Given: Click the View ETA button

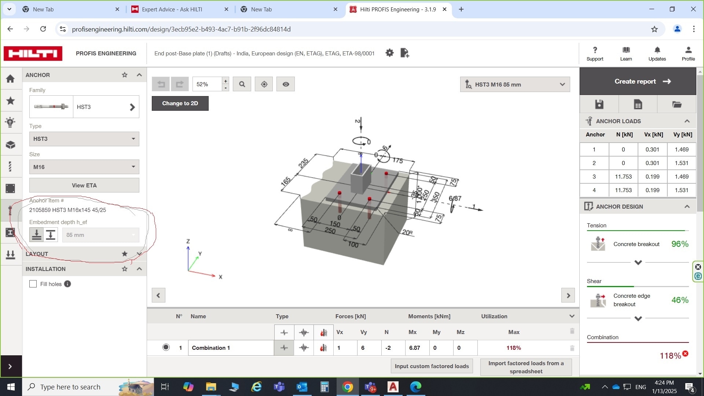Looking at the screenshot, I should pos(84,185).
